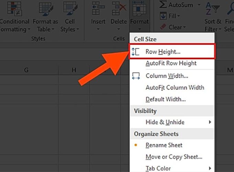Click the Format cells icon
The height and width of the screenshot is (172, 234).
(139, 8)
